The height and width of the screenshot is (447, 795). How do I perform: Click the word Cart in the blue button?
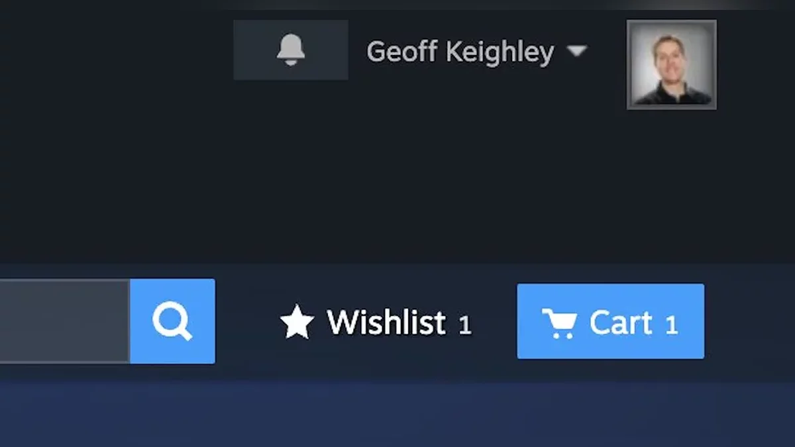pyautogui.click(x=621, y=323)
